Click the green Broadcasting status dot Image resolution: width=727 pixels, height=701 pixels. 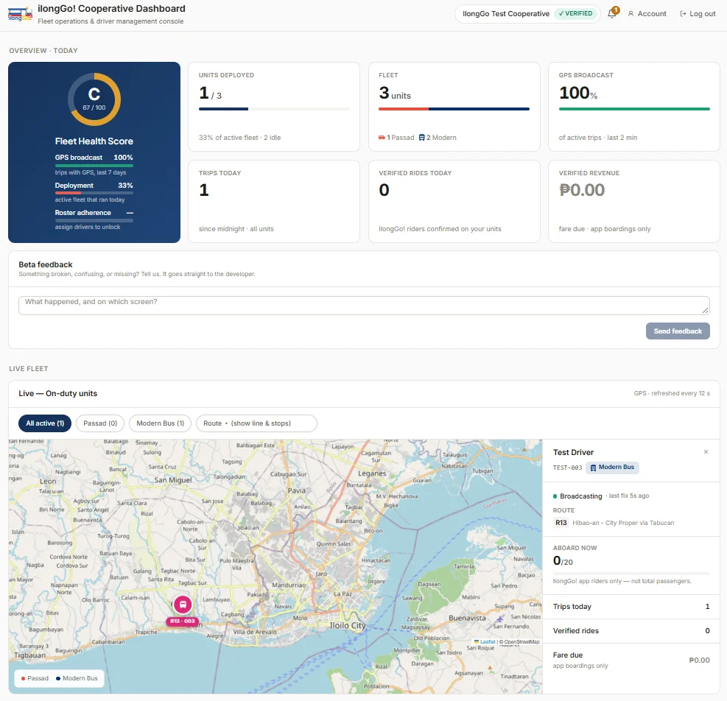555,496
